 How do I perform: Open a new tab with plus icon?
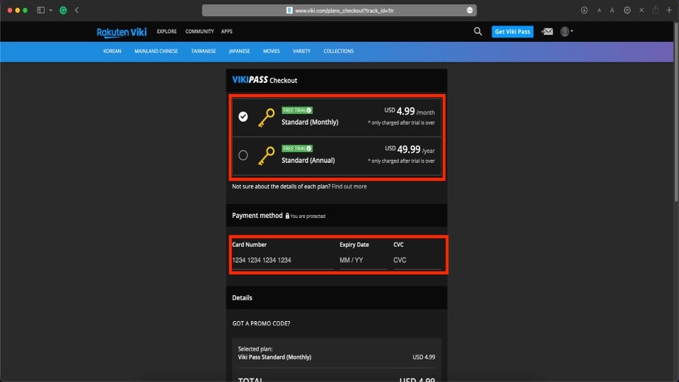tap(669, 10)
